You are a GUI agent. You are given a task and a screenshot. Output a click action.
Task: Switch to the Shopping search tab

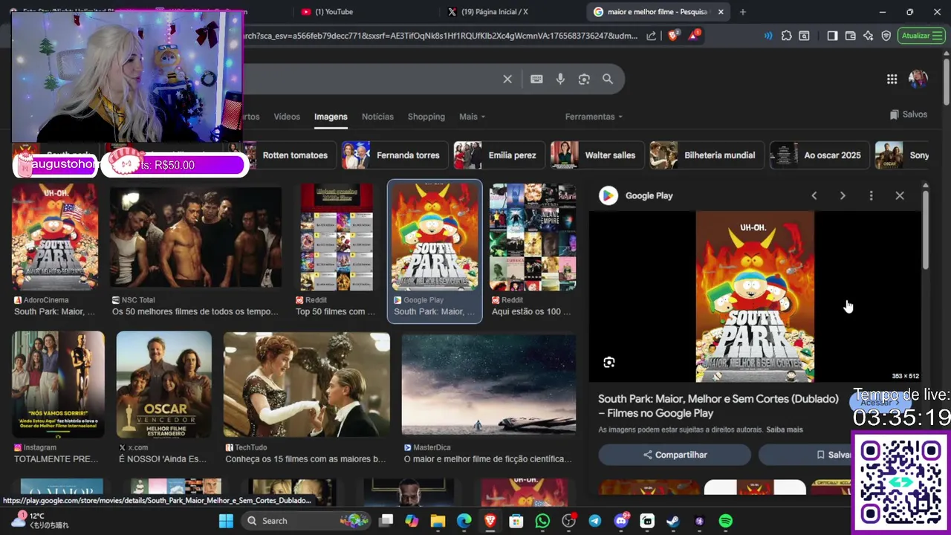(426, 117)
